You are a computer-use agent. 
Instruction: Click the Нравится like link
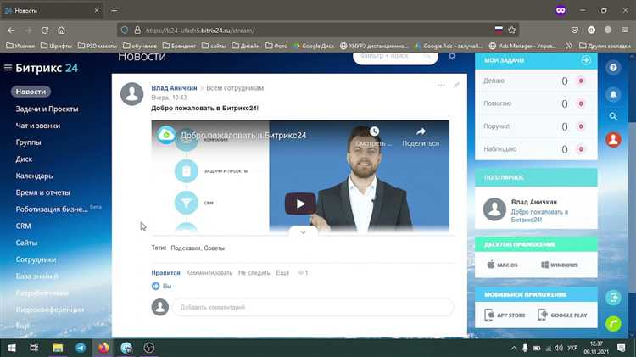pyautogui.click(x=165, y=272)
